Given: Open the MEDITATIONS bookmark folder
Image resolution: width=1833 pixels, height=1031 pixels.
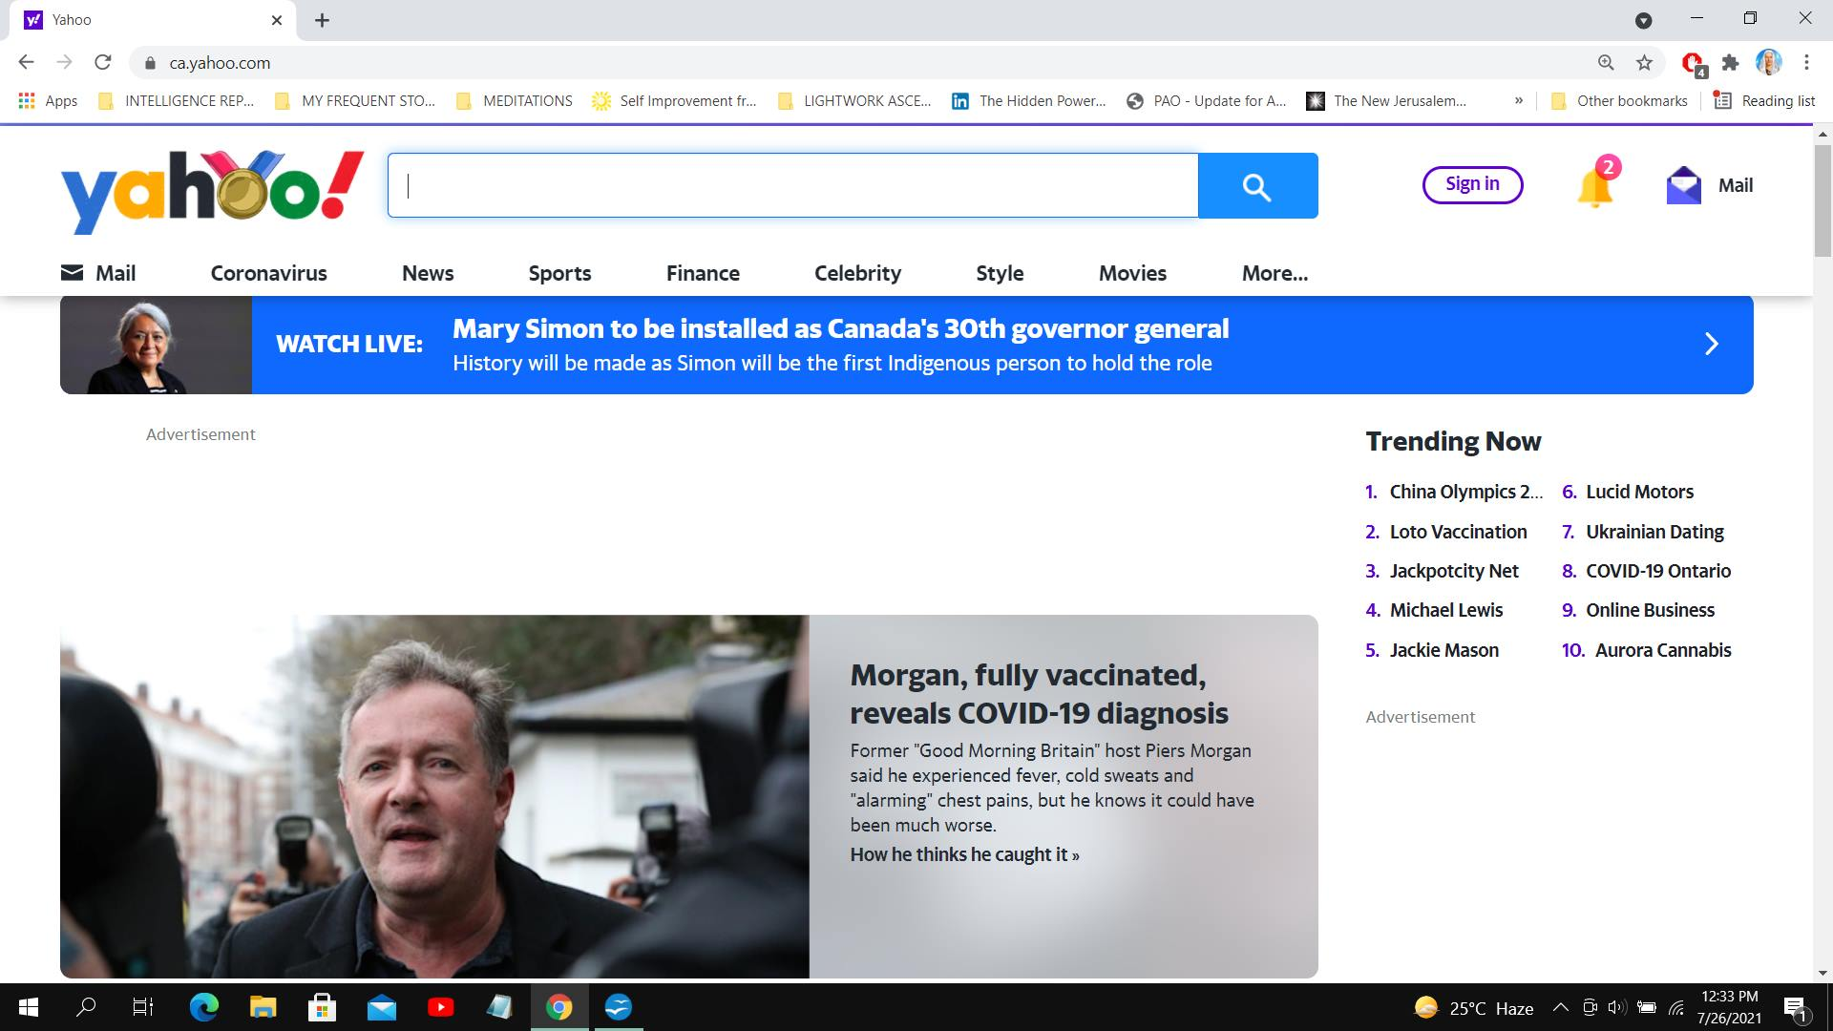Looking at the screenshot, I should pyautogui.click(x=515, y=100).
